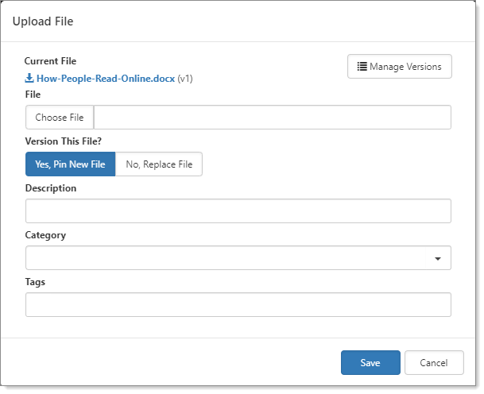Click the download icon beside the file name
Viewport: 484px width, 394px height.
coord(29,79)
